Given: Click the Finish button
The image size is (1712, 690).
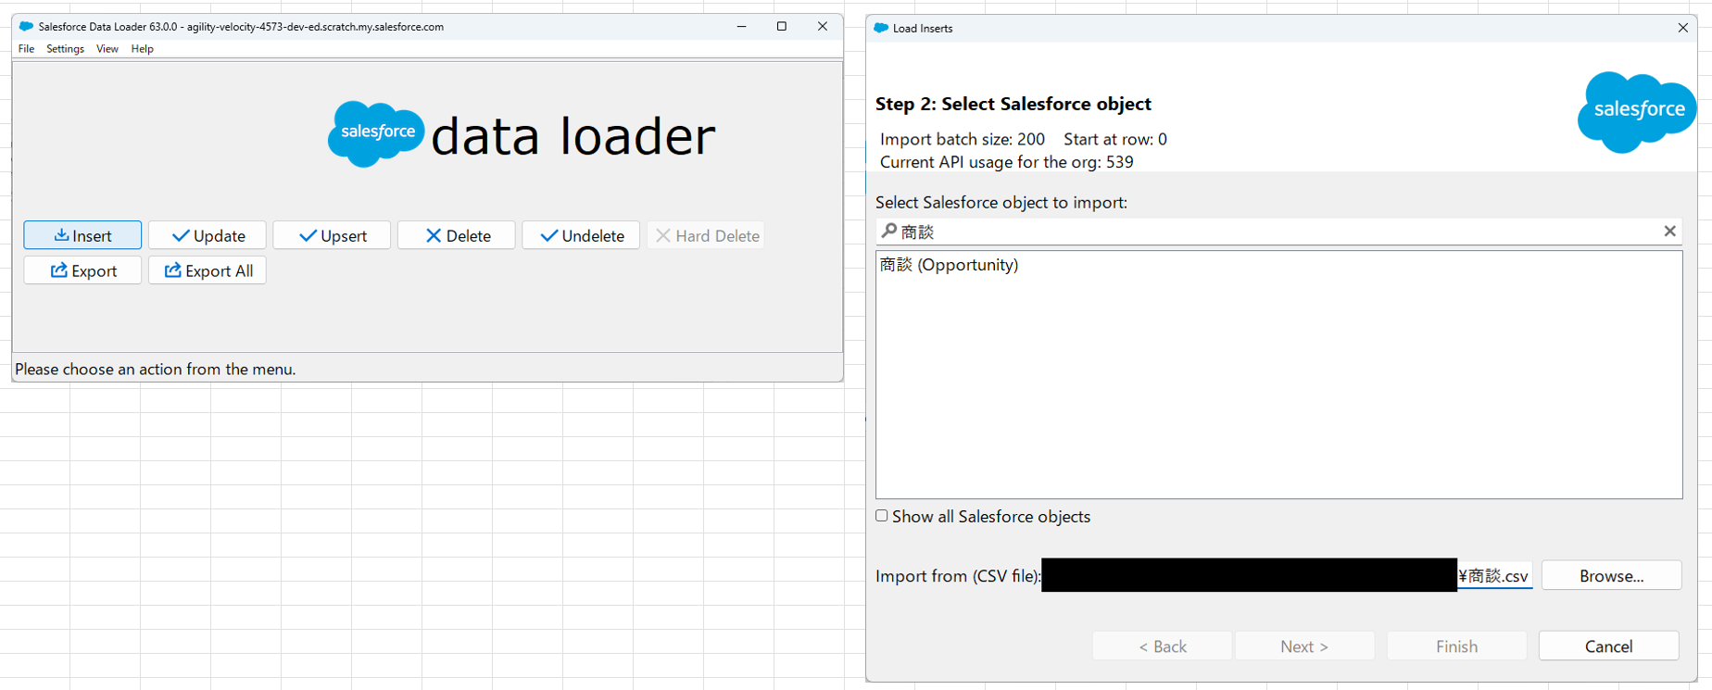Looking at the screenshot, I should tap(1456, 646).
